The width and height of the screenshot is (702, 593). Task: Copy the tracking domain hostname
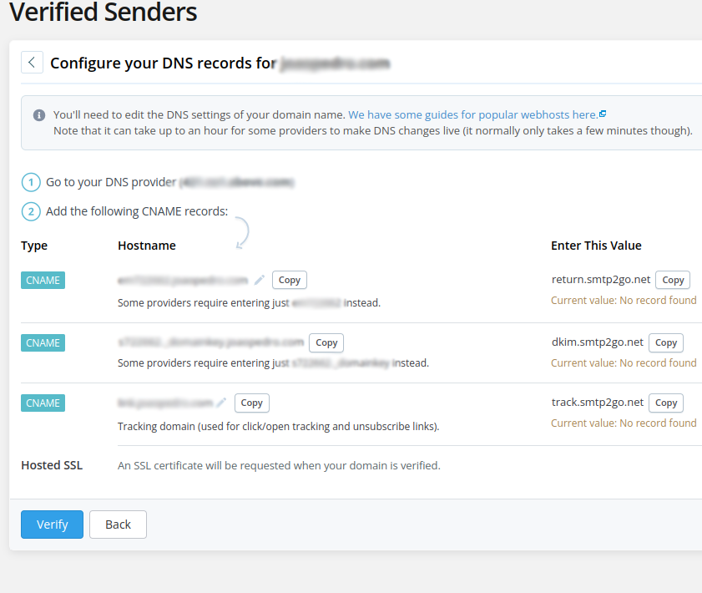[x=252, y=403]
